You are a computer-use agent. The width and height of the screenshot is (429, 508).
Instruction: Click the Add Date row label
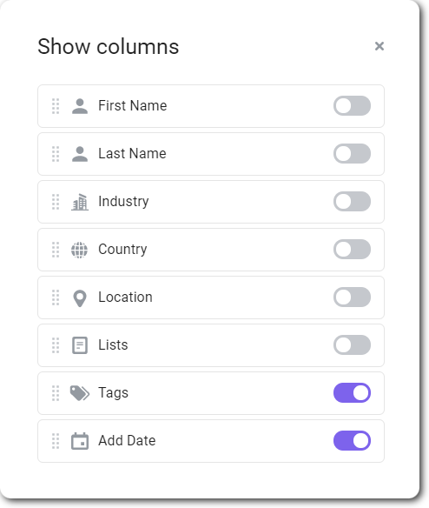tap(127, 441)
